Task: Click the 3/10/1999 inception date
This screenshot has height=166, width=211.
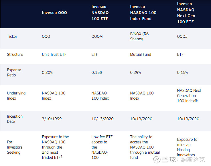Action: 52,119
